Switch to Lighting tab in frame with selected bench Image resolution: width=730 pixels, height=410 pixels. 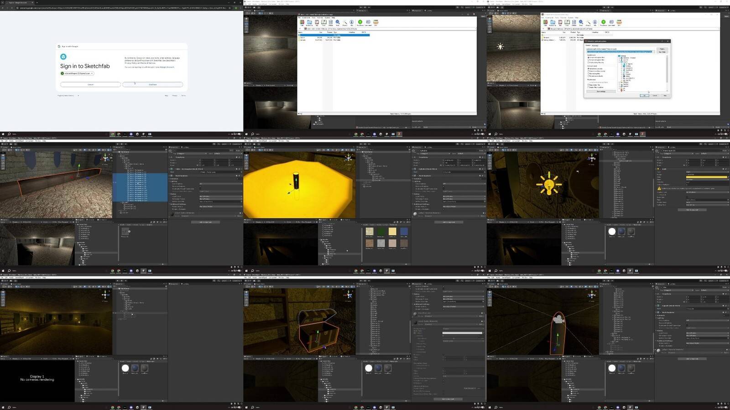click(186, 147)
